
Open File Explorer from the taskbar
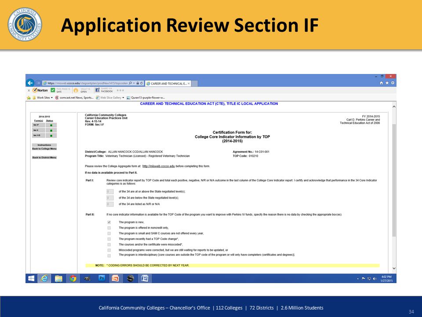coord(58,278)
